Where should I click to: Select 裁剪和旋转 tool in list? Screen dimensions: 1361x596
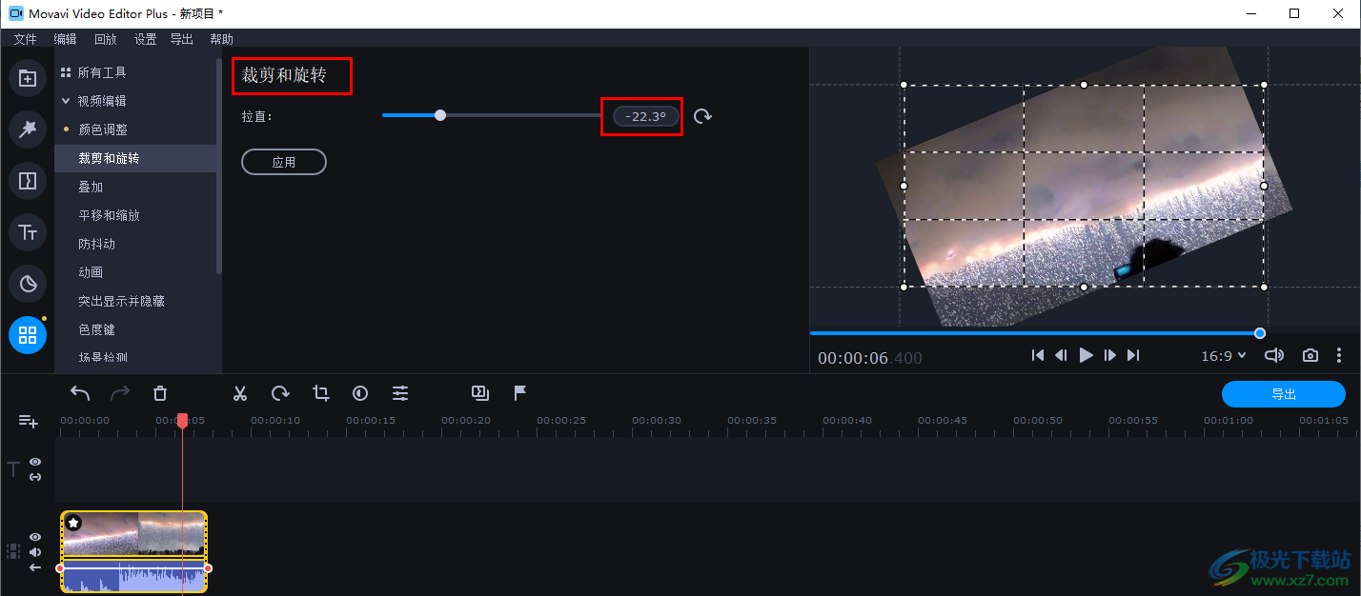tap(135, 158)
